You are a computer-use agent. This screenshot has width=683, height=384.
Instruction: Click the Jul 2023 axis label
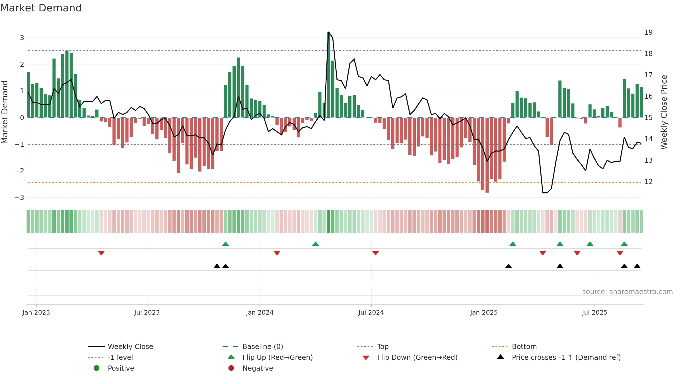[x=147, y=312]
